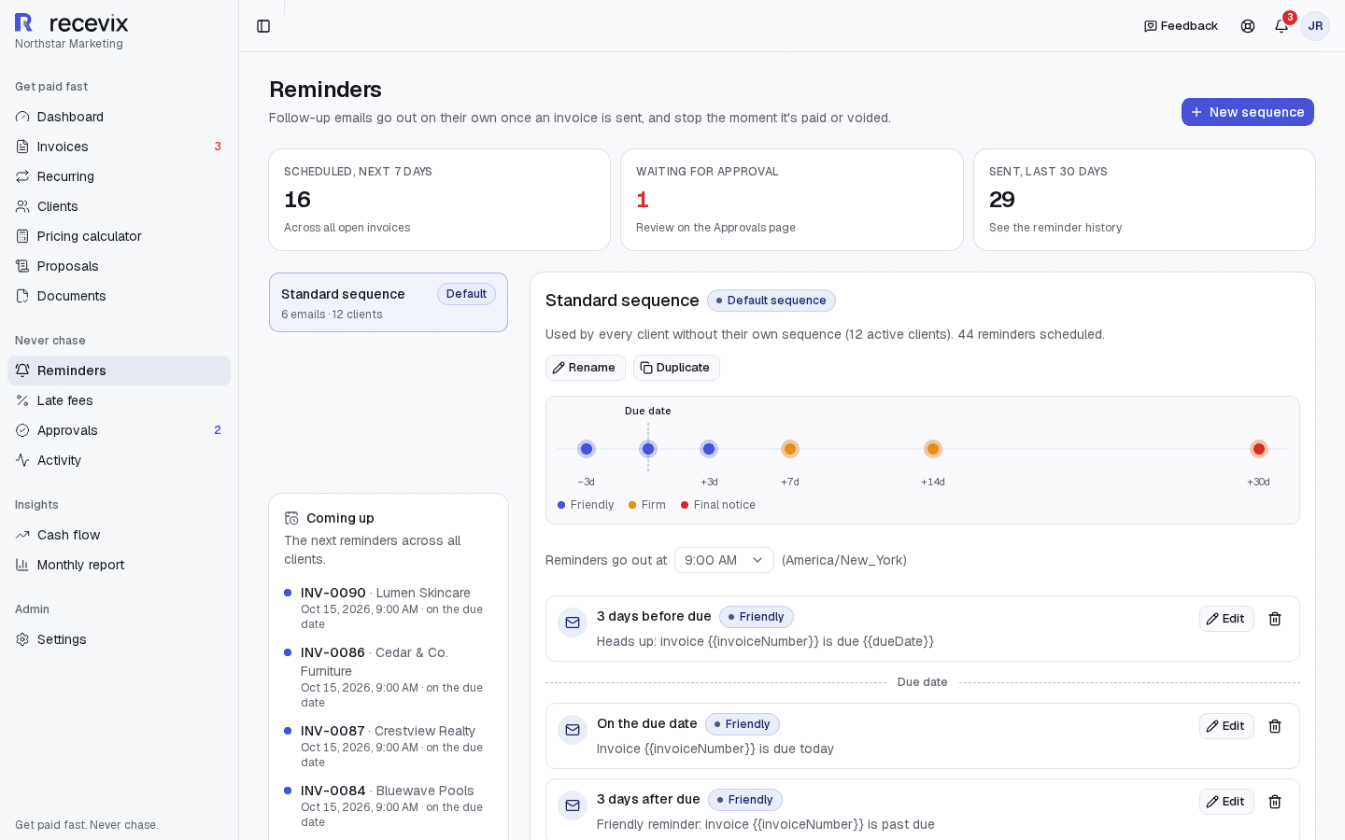The height and width of the screenshot is (840, 1345).
Task: Open the Feedback button
Action: coord(1181,26)
